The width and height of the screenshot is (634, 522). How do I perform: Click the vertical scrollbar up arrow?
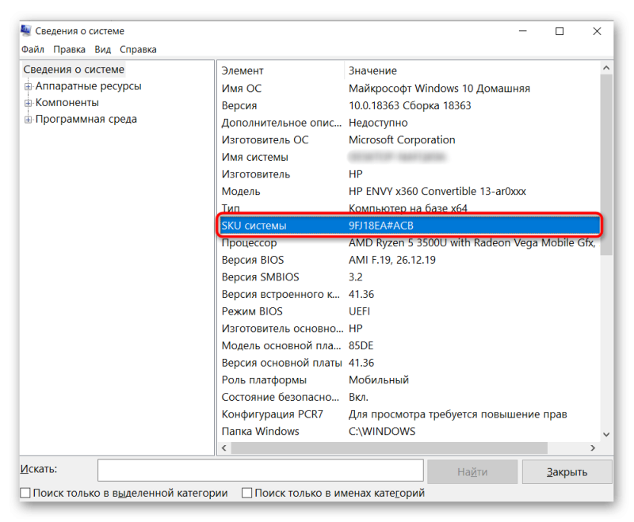(x=606, y=68)
